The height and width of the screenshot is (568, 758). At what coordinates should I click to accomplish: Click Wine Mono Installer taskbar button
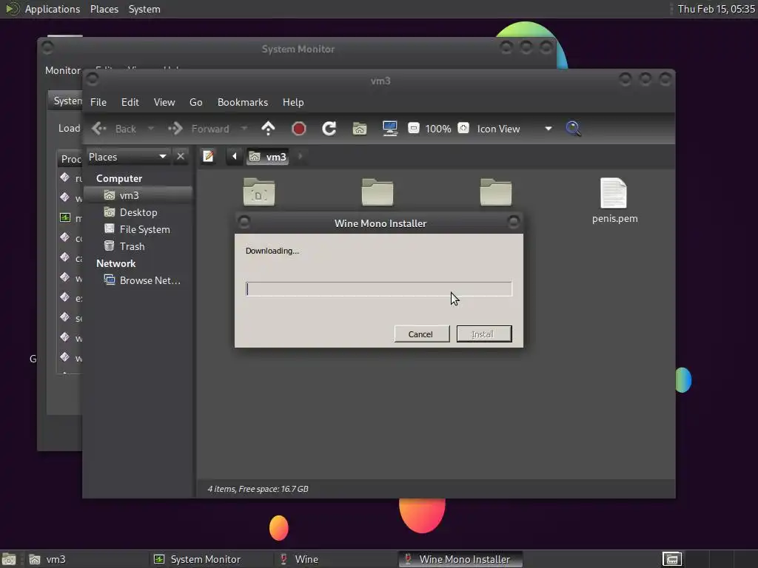460,559
